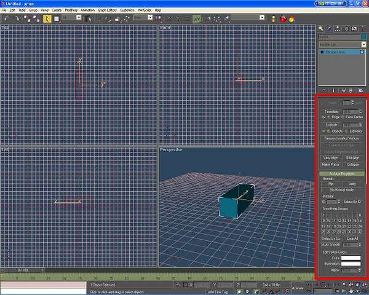Toggle the XY axis constraint button

click(197, 19)
